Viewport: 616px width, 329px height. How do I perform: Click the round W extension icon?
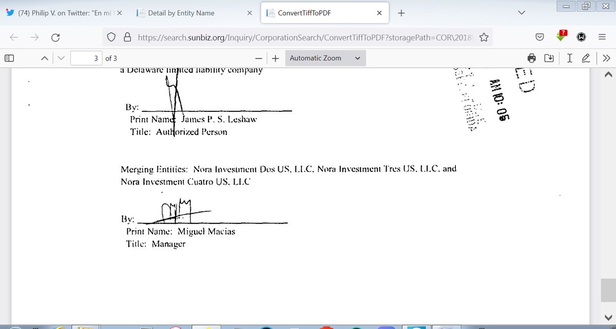pos(582,37)
